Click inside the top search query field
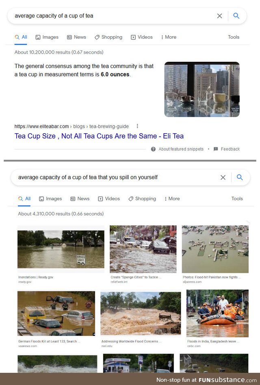 (113, 16)
